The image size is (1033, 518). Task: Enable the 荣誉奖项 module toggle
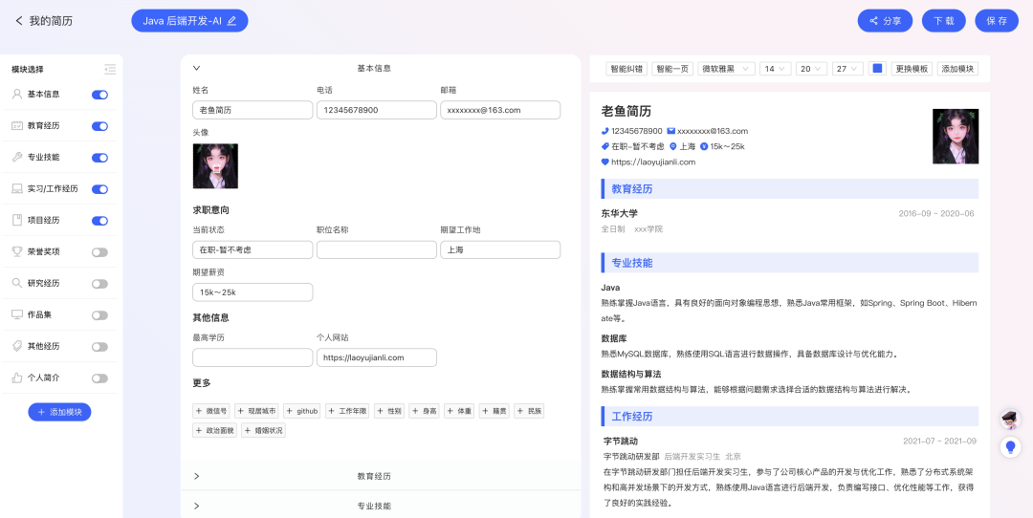[x=99, y=252]
